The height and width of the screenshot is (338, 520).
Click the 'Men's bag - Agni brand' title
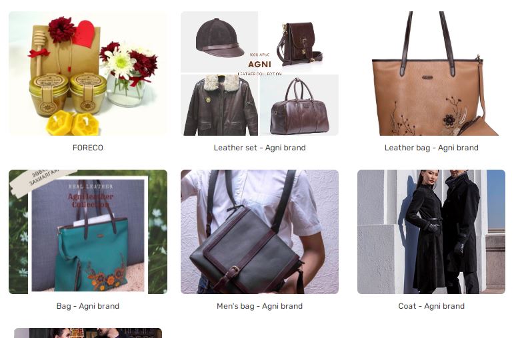pos(260,306)
